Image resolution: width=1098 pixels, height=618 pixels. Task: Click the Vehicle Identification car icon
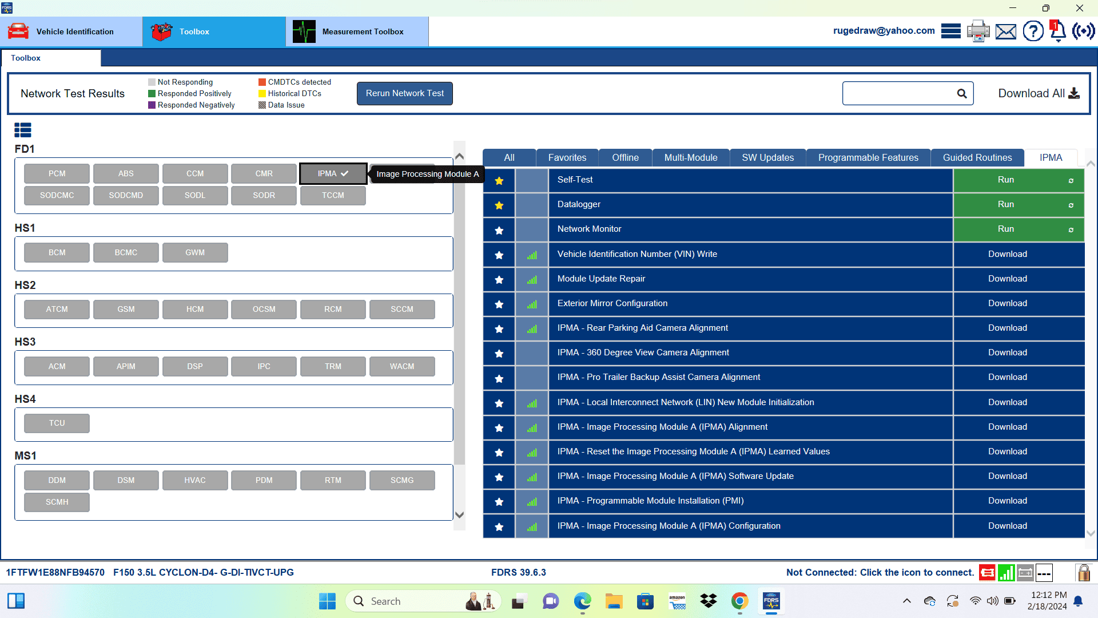click(x=18, y=31)
